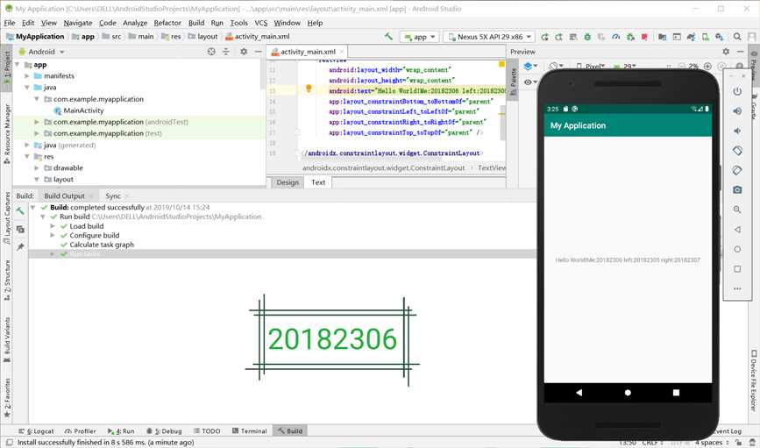This screenshot has width=760, height=448.
Task: Click the Attach Debugger to Android Process icon
Action: tap(630, 36)
